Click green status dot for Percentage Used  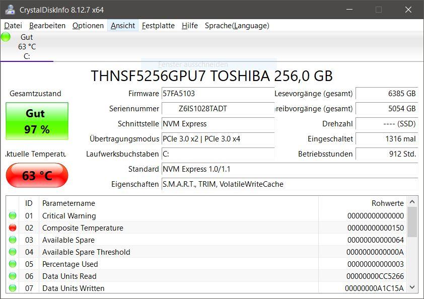click(x=13, y=264)
